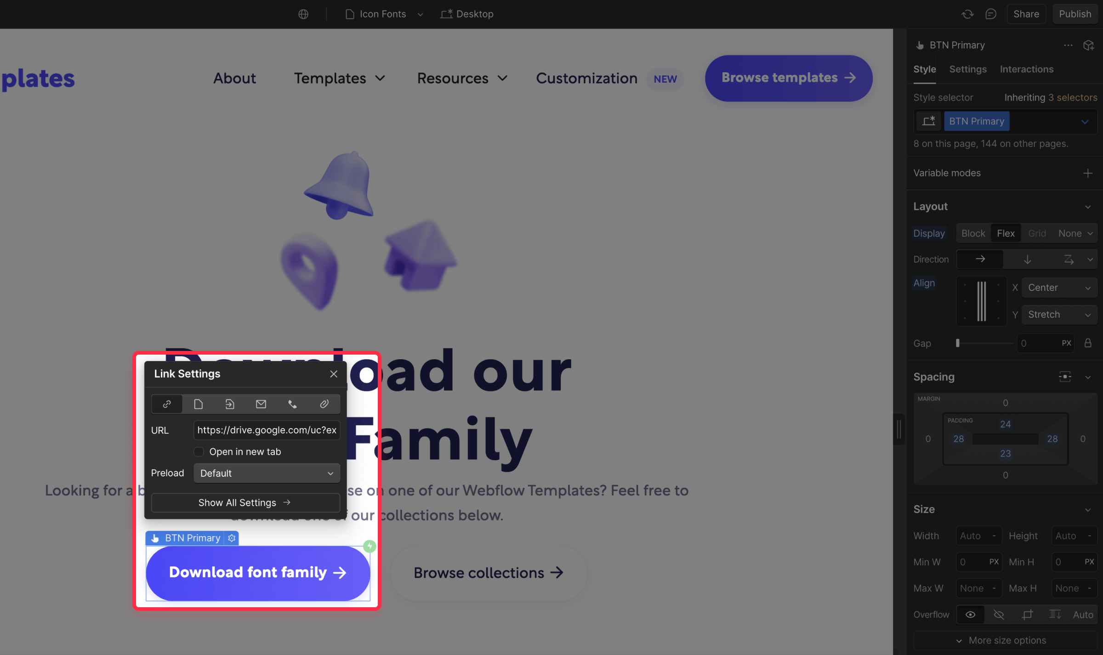Click the create component cube icon
Screen dimensions: 1103x655
click(1088, 45)
